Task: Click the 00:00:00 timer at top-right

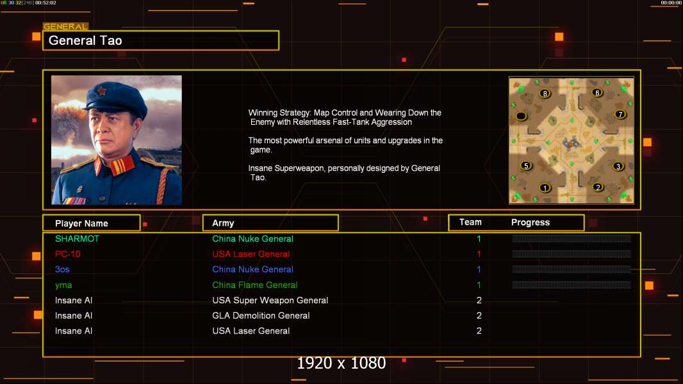Action: (x=671, y=3)
